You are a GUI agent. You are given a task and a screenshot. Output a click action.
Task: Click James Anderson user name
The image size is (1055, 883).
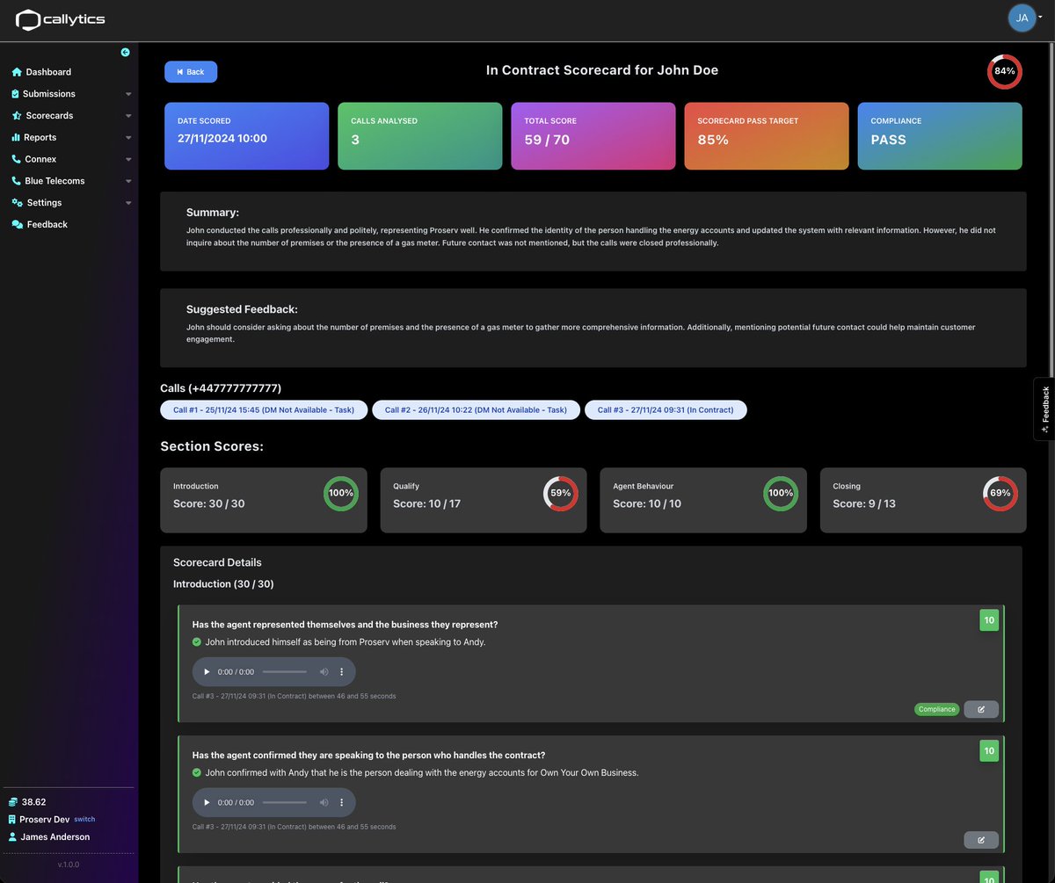tap(55, 837)
